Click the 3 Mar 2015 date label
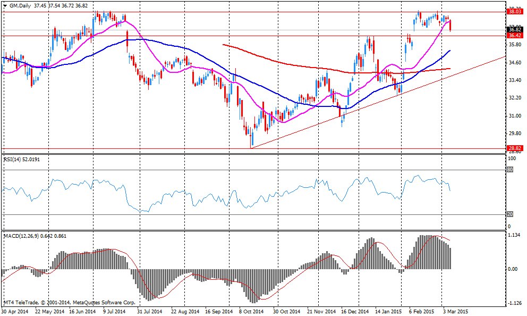The height and width of the screenshot is (316, 527). (x=456, y=311)
